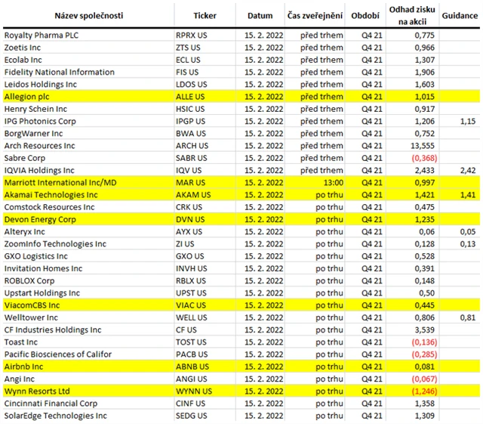The width and height of the screenshot is (483, 424).
Task: Select the Období column header
Action: (365, 15)
